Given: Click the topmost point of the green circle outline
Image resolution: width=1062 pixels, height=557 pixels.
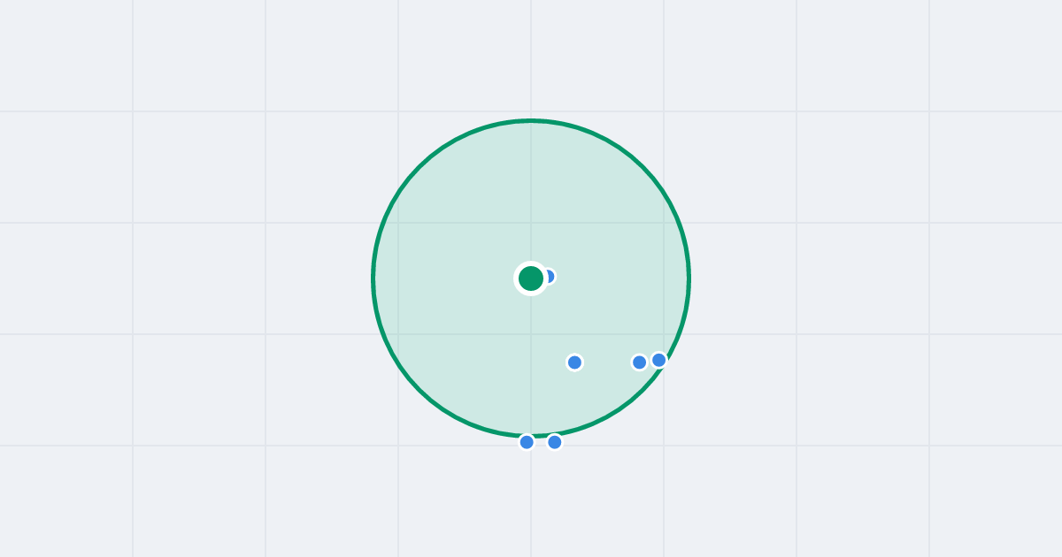Looking at the screenshot, I should 531,120.
